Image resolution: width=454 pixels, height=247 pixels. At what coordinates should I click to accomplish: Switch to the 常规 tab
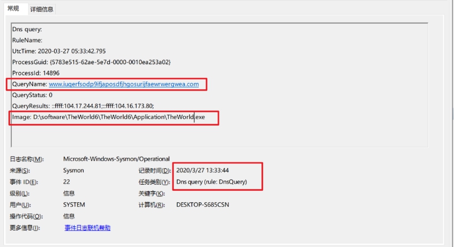click(13, 8)
